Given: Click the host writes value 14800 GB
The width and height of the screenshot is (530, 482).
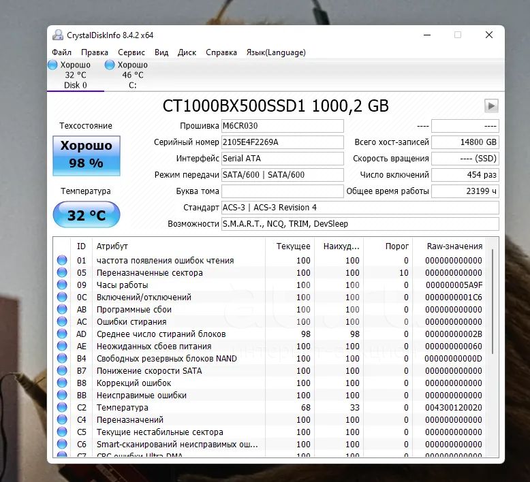Looking at the screenshot, I should coord(465,142).
